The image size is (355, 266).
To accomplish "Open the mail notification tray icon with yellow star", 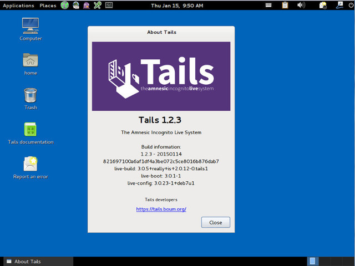I will (323, 5).
